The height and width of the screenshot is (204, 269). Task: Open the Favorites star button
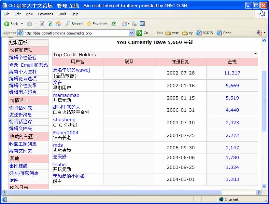97,24
